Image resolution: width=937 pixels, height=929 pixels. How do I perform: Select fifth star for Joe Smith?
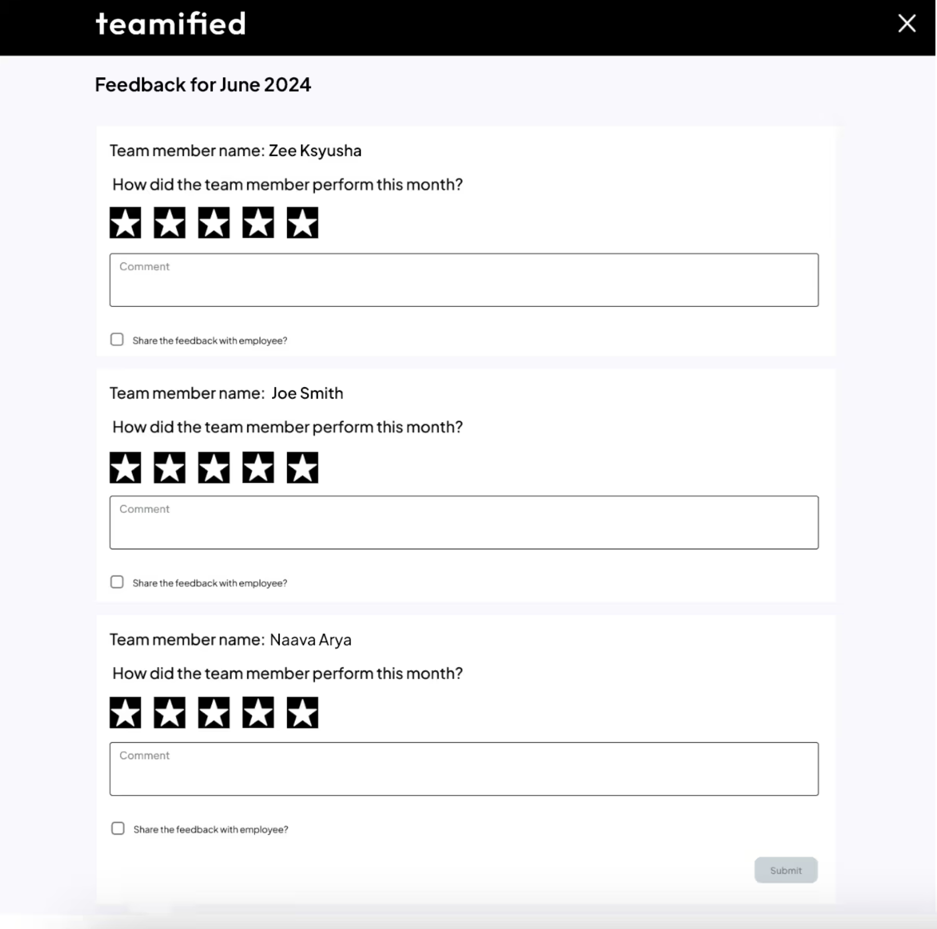302,467
